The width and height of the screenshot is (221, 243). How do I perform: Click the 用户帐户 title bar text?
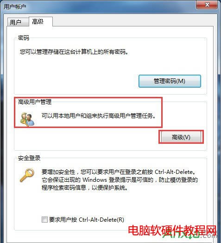[15, 7]
